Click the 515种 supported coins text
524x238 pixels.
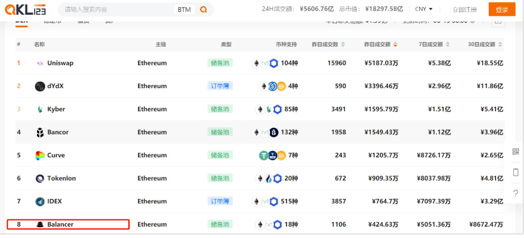coord(289,201)
